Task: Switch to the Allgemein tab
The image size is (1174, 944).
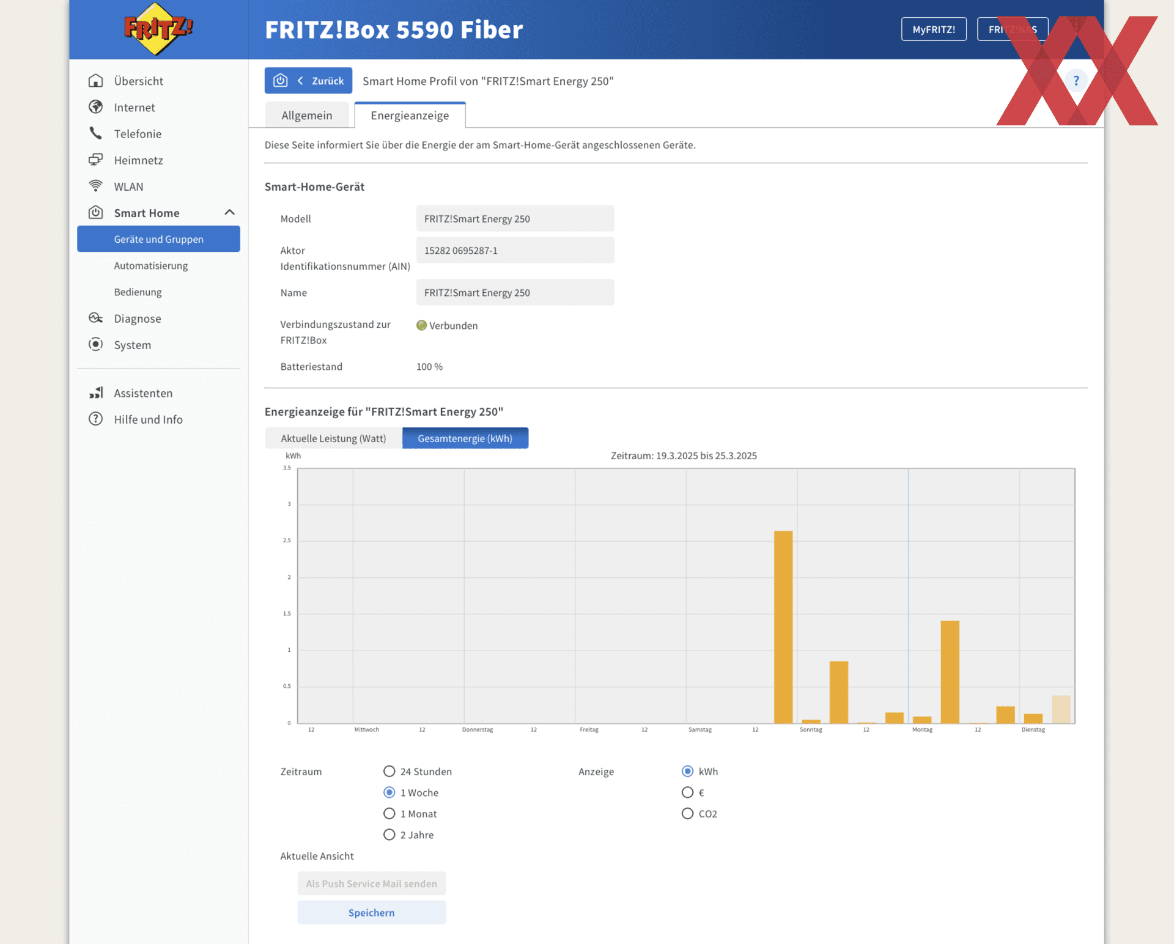Action: (307, 115)
